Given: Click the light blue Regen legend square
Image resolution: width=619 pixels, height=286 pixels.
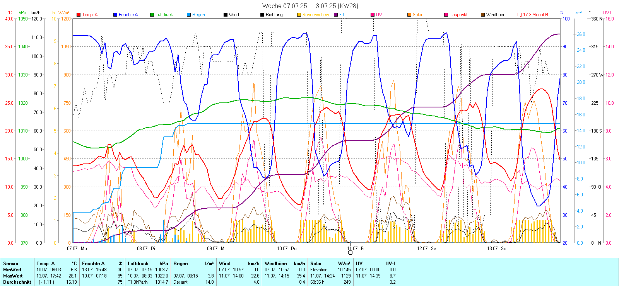Looking at the screenshot, I should tap(189, 15).
